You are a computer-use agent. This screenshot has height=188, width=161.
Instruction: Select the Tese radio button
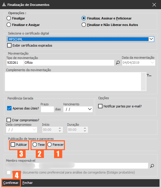point(35,145)
